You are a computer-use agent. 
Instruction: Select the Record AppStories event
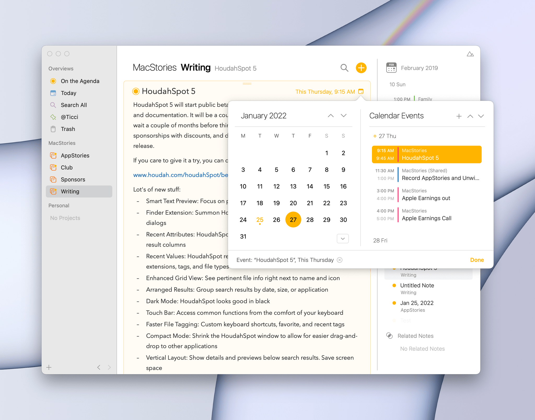pyautogui.click(x=427, y=175)
